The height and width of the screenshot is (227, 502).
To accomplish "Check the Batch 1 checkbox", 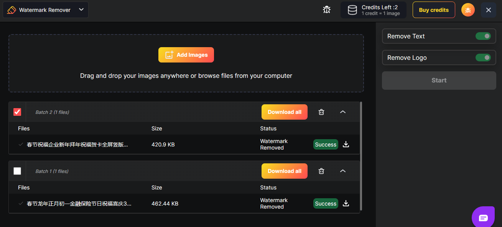I will tap(17, 171).
